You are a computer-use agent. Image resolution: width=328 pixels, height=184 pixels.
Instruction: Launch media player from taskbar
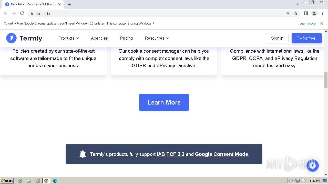38,181
